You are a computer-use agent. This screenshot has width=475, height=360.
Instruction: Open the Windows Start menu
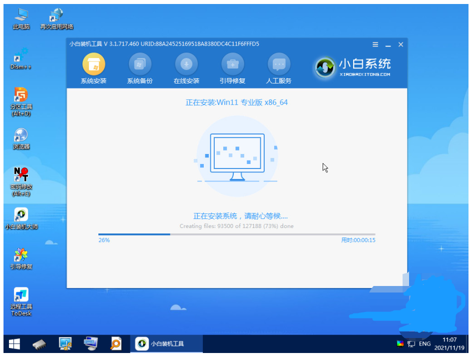(13, 343)
